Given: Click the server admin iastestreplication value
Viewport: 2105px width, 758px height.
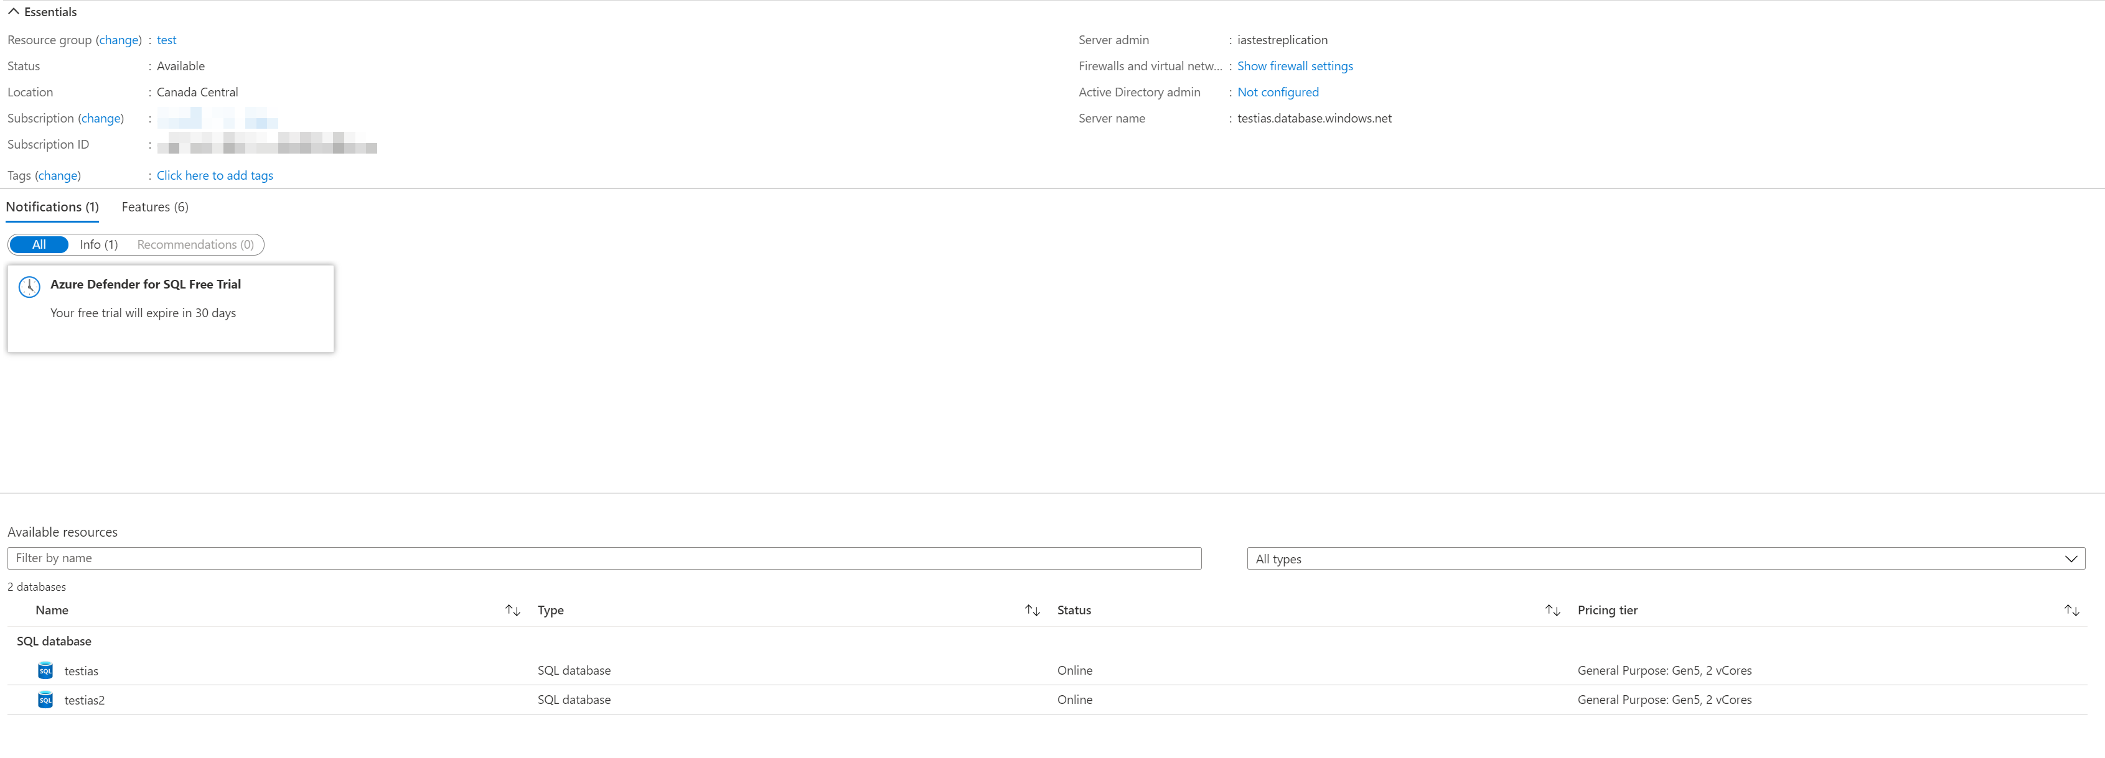Looking at the screenshot, I should pos(1282,40).
